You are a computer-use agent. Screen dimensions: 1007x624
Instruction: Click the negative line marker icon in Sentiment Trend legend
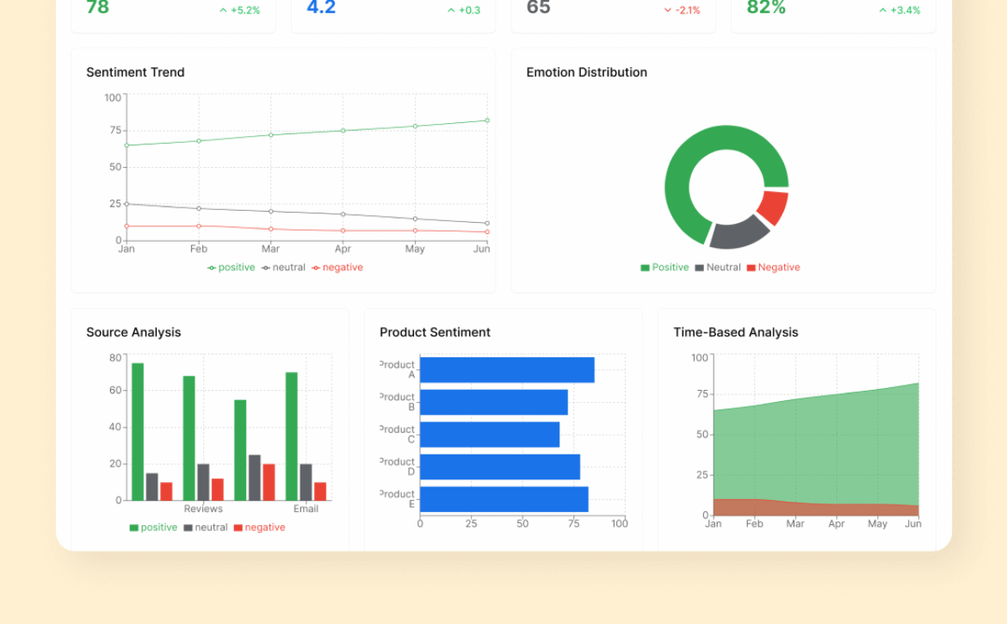pyautogui.click(x=316, y=268)
